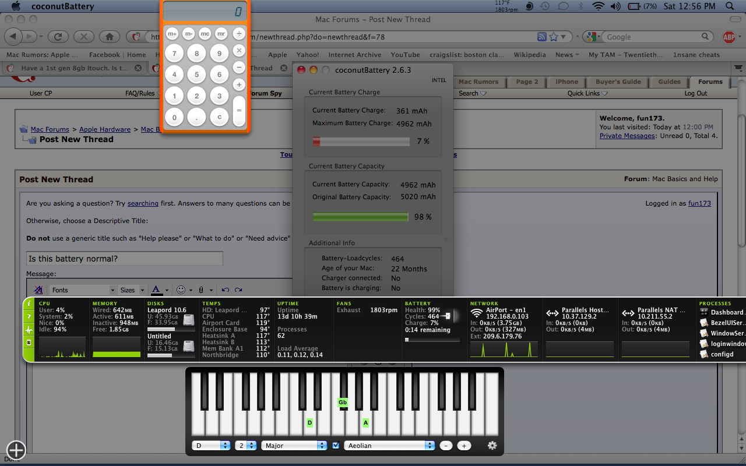This screenshot has width=746, height=466.
Task: Click the Firefox home button
Action: coord(108,37)
